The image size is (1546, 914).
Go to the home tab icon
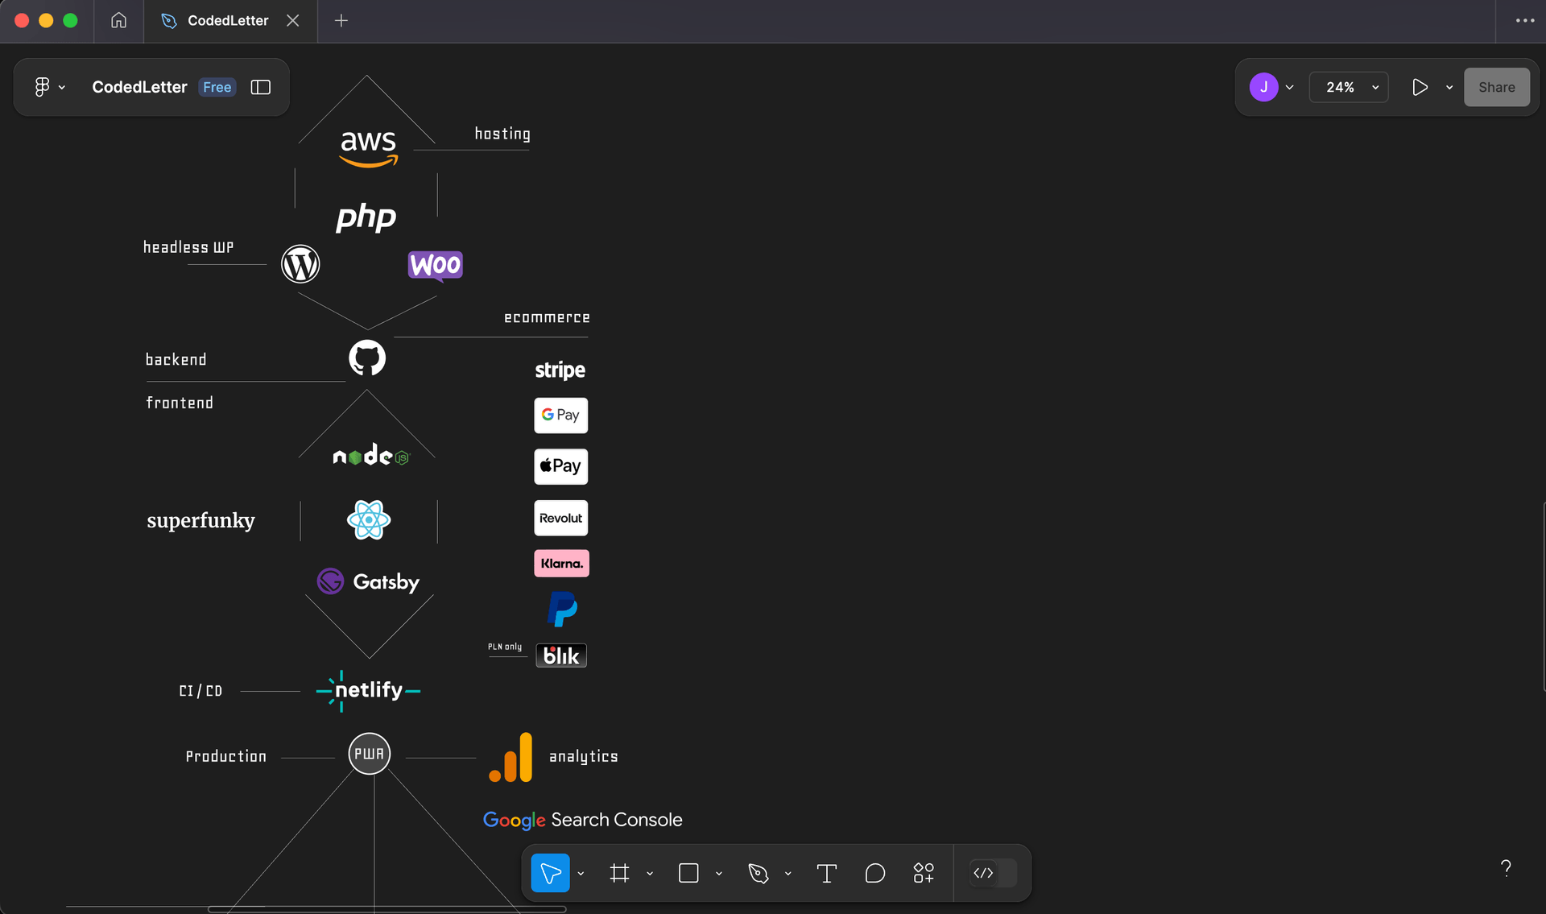coord(118,20)
